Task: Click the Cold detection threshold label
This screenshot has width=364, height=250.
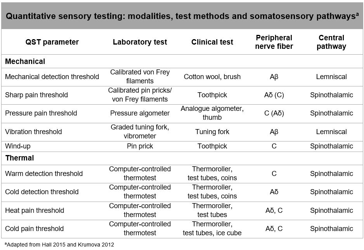Action: pos(42,192)
